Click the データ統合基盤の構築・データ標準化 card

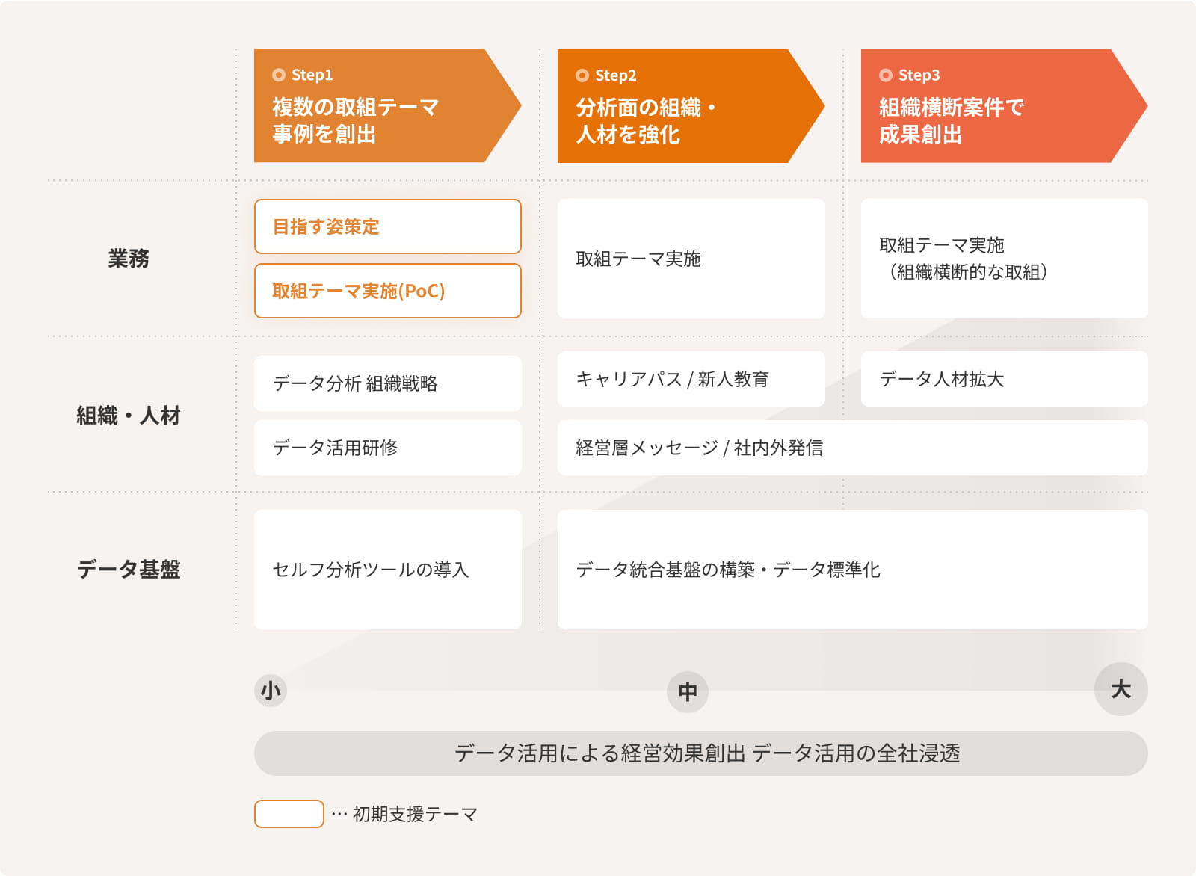853,570
